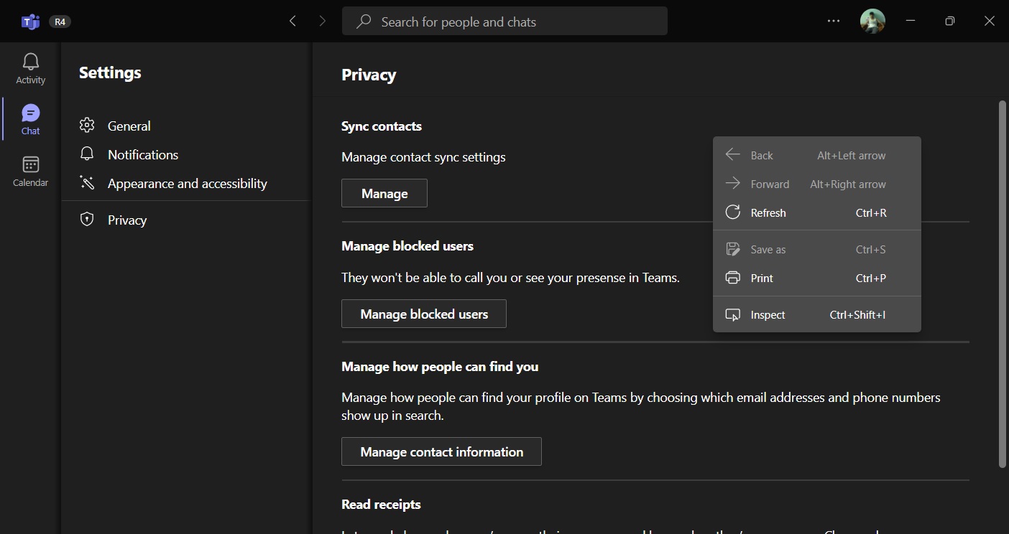
Task: Click the Manage blocked users heading
Action: click(407, 245)
